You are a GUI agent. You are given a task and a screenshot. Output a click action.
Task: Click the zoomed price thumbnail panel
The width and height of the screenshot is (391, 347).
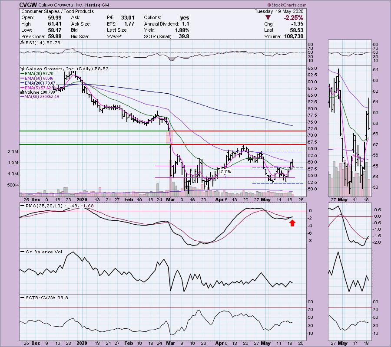click(350, 131)
